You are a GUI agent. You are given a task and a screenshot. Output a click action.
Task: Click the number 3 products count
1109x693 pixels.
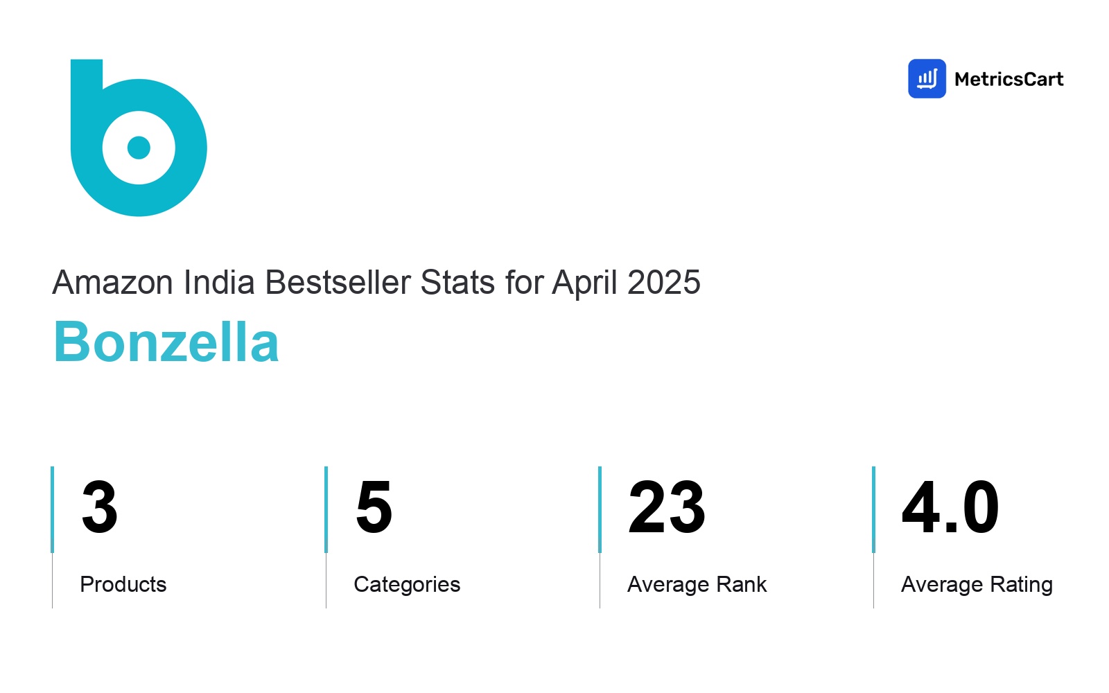tap(99, 507)
